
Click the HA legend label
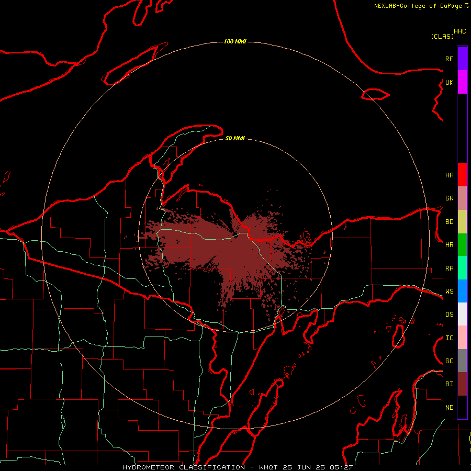point(449,175)
